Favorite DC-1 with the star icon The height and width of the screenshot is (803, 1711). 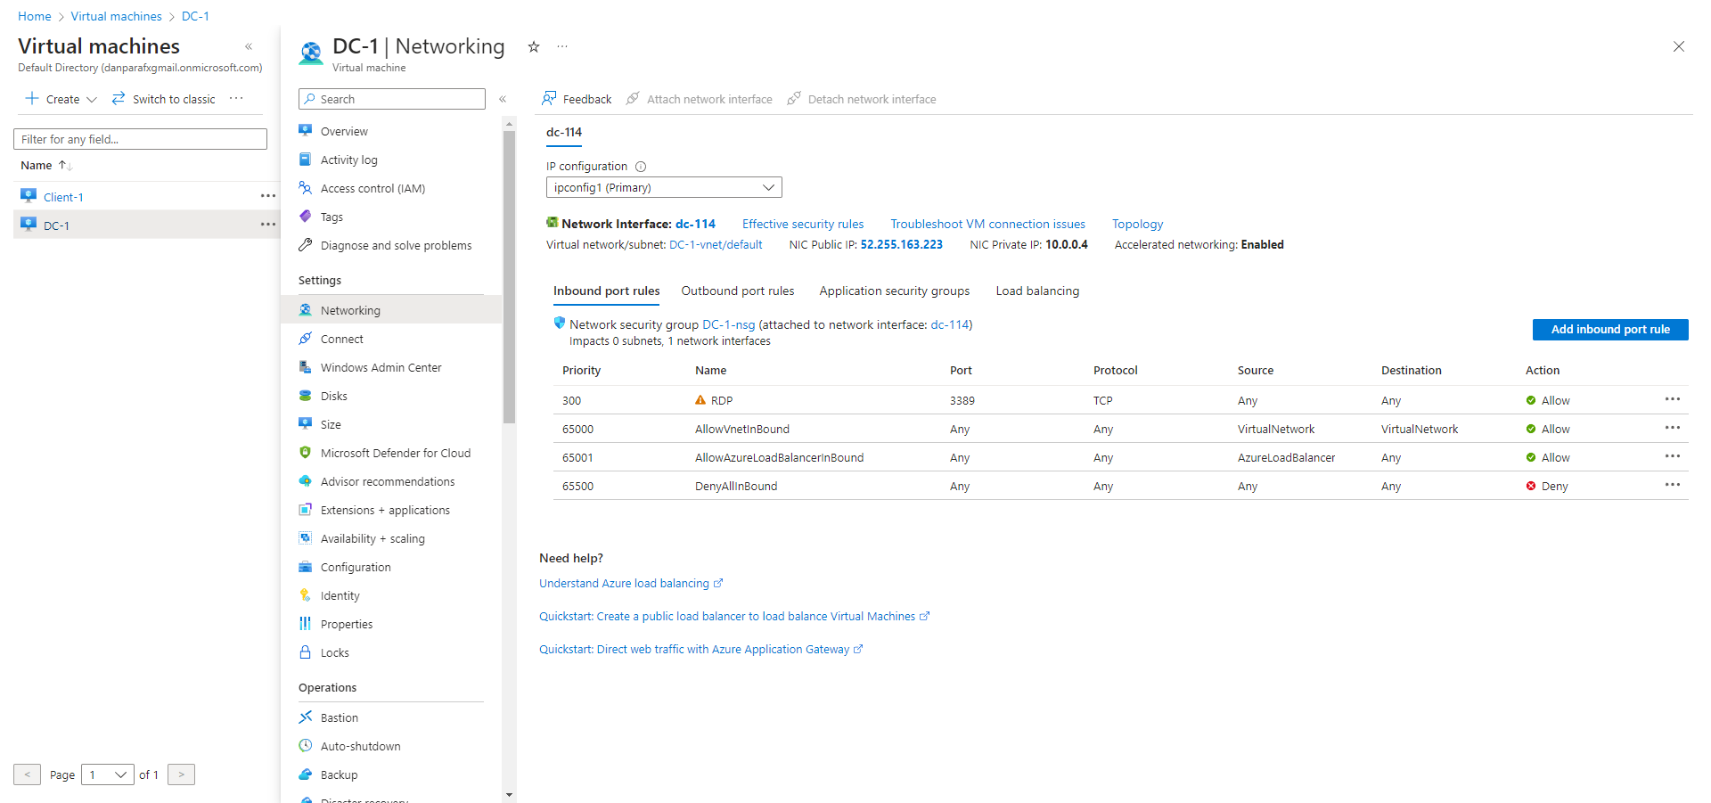(534, 46)
